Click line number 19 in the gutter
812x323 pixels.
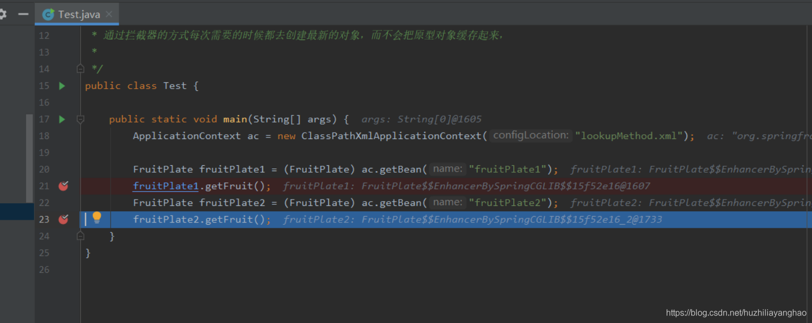pyautogui.click(x=44, y=152)
